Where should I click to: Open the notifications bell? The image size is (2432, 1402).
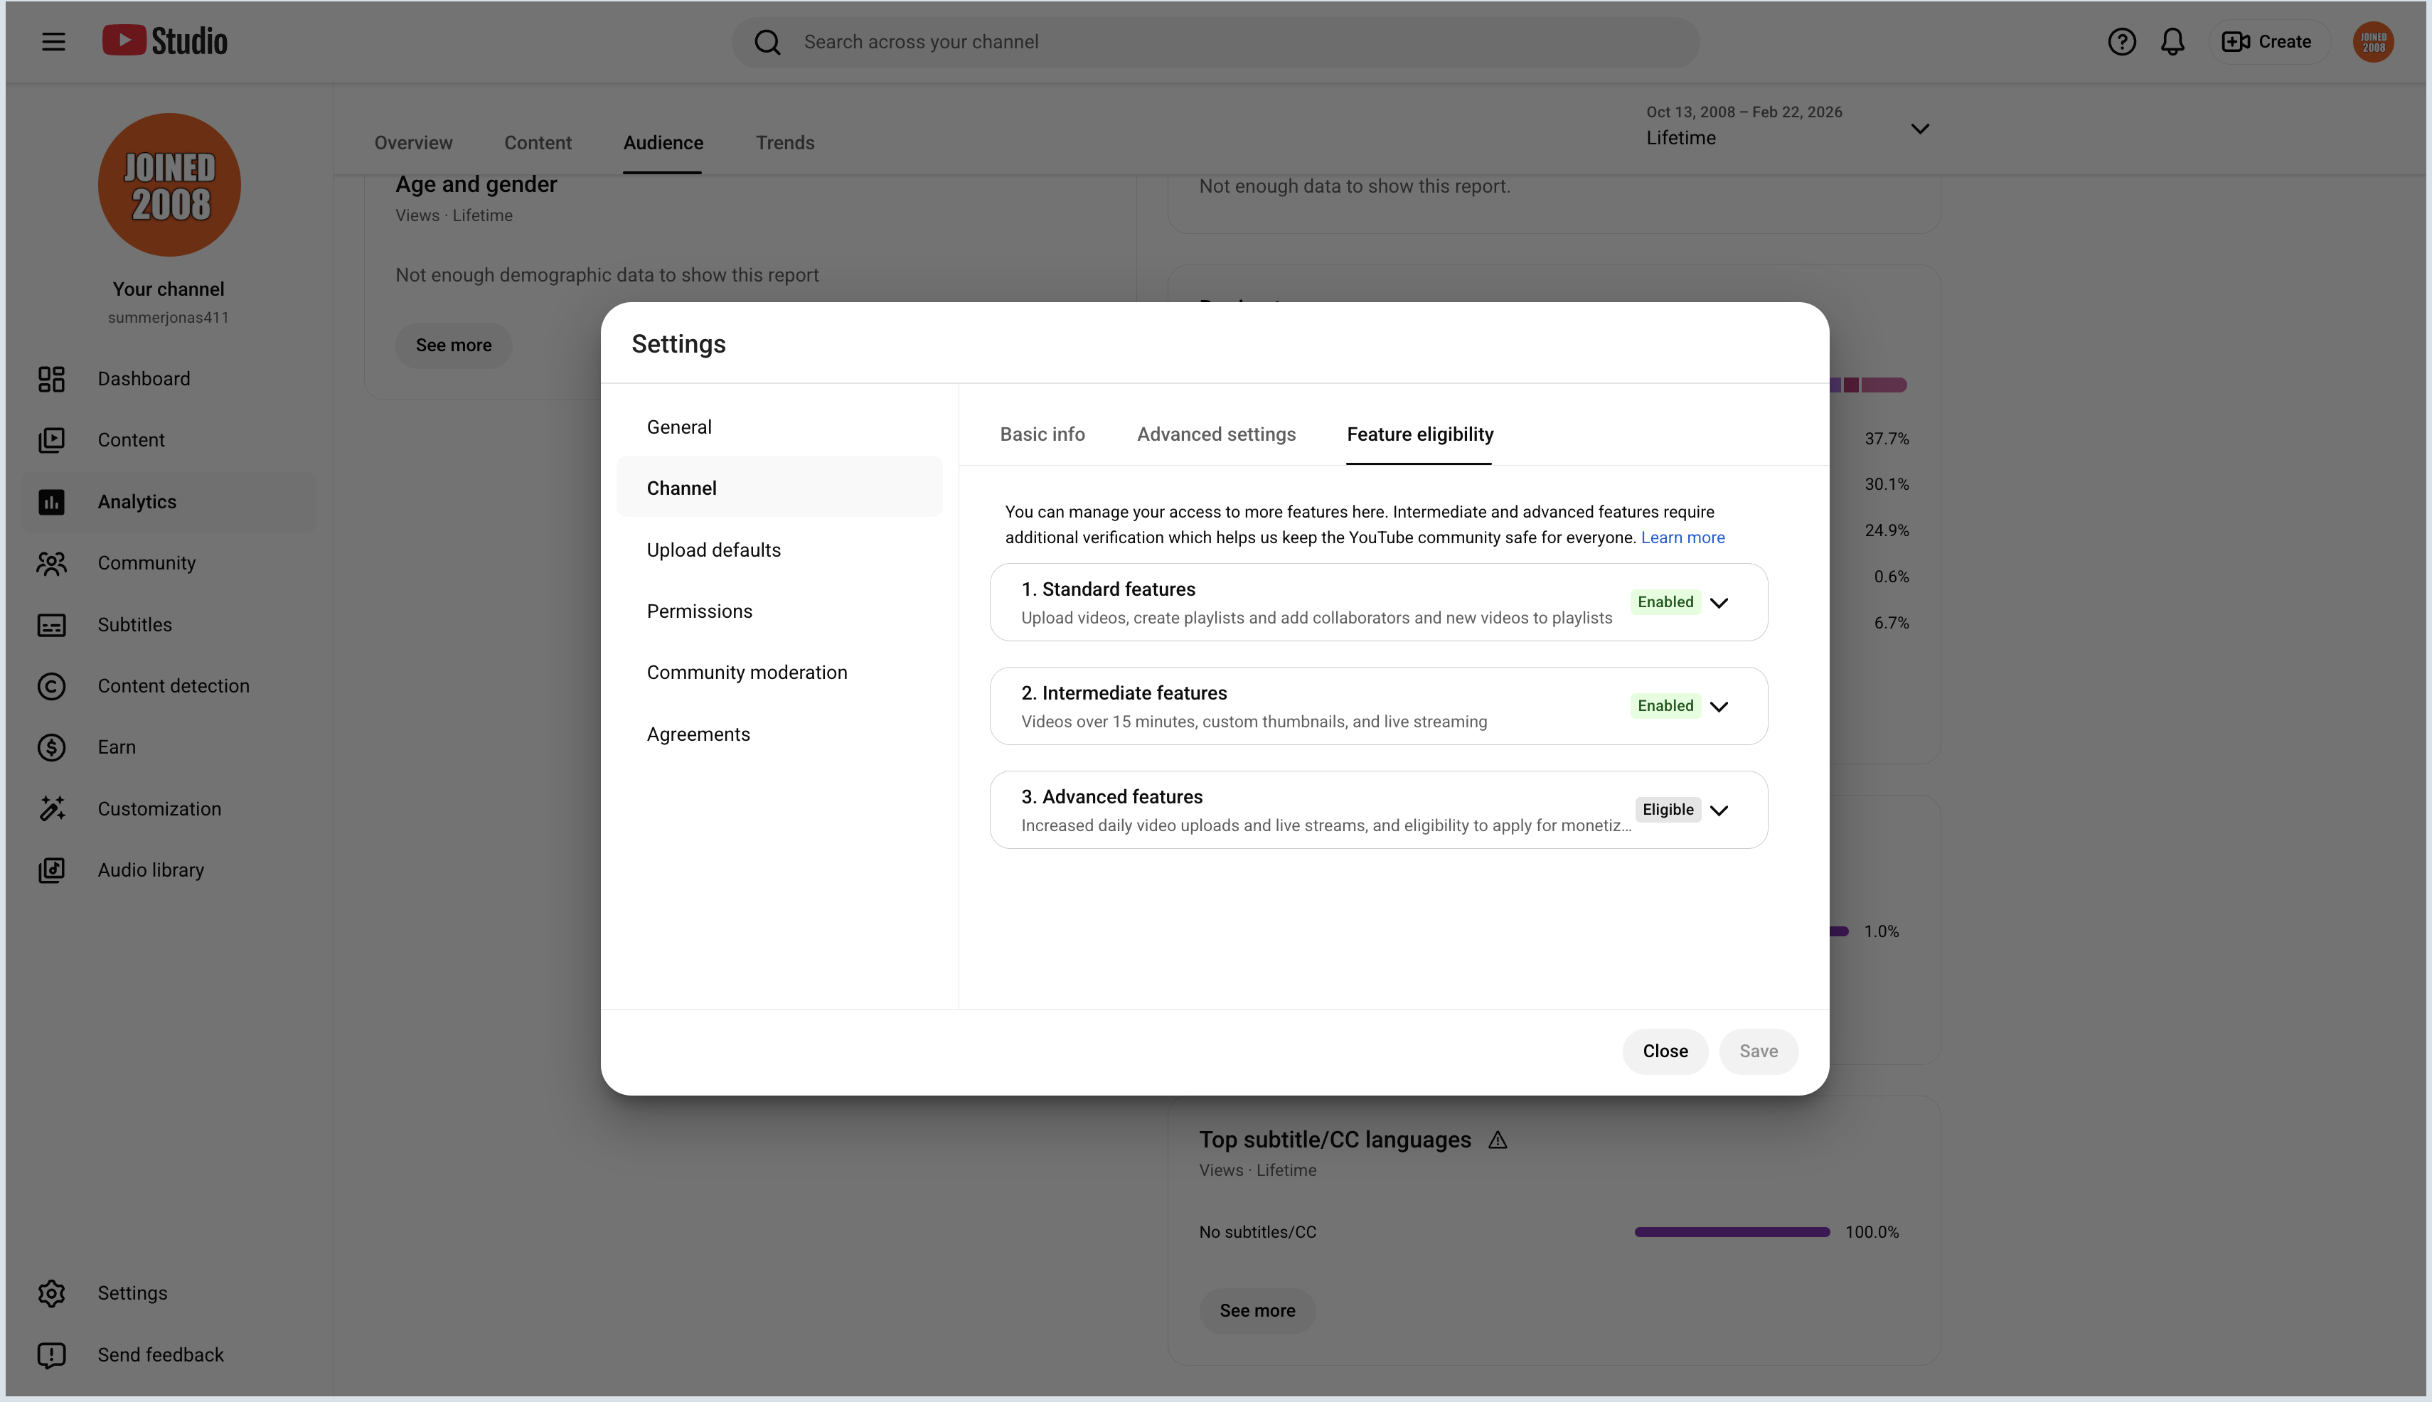[2173, 41]
